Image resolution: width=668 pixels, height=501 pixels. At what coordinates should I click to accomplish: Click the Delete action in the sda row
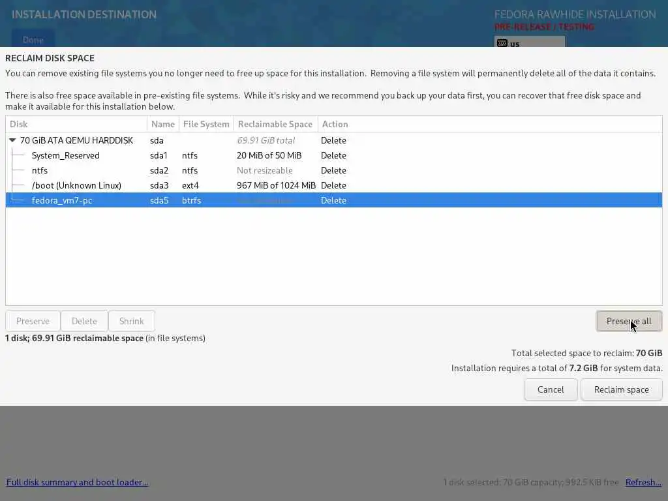point(333,140)
